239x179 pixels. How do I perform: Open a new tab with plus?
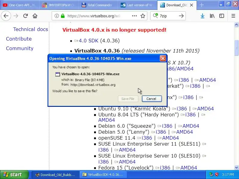(x=201, y=5)
